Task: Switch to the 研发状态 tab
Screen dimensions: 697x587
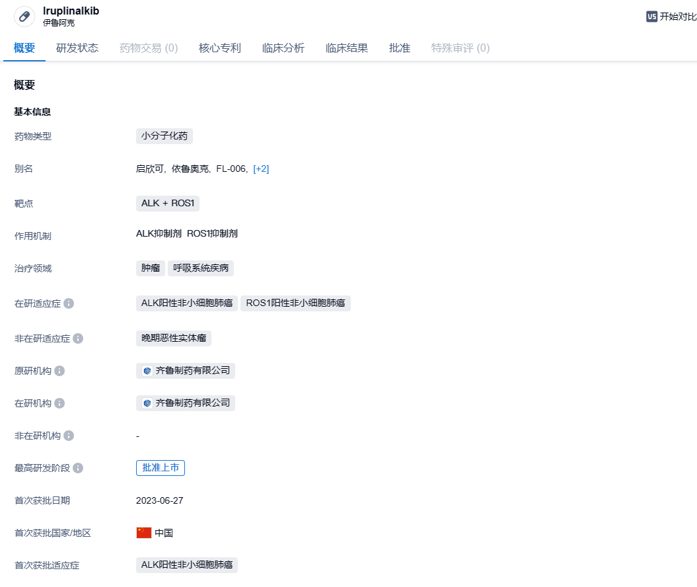Action: coord(77,48)
